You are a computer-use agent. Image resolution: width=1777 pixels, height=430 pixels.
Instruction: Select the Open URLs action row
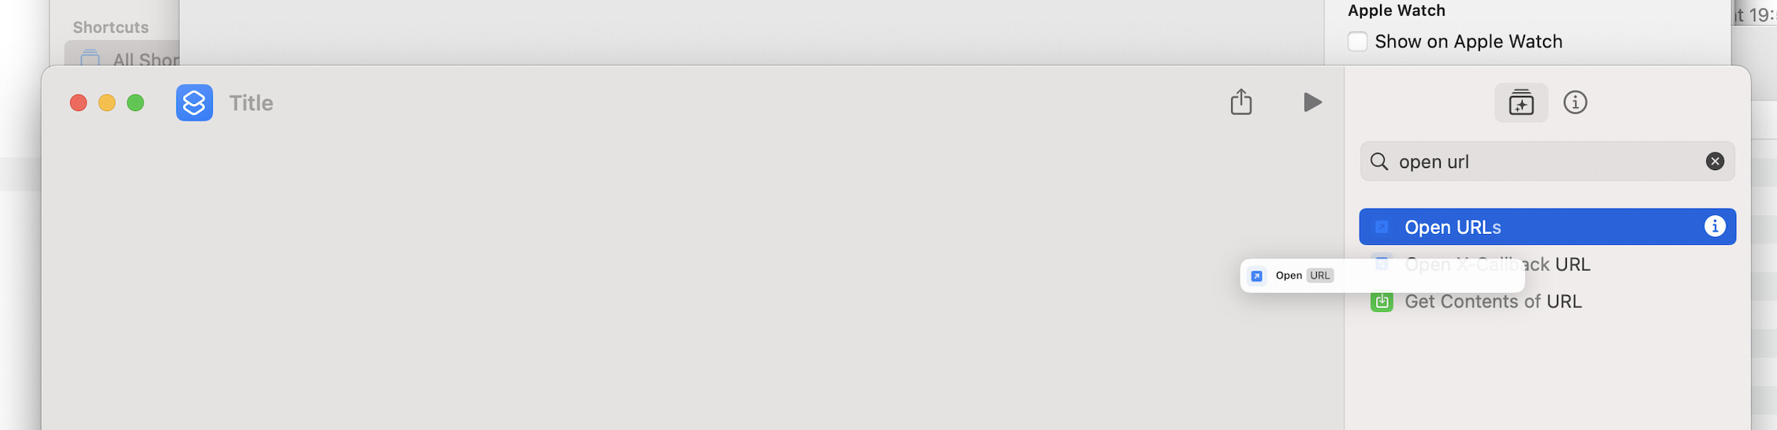(x=1547, y=227)
